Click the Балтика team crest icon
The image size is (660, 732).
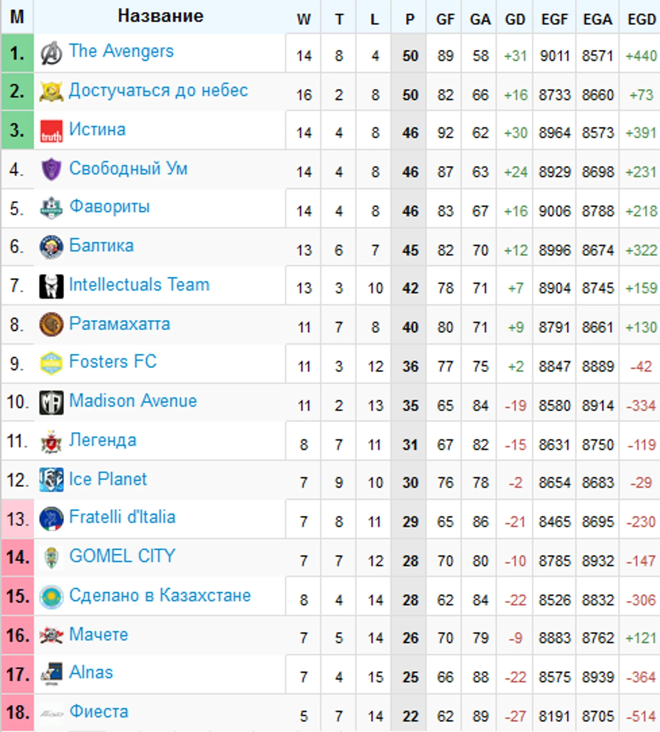(x=51, y=247)
